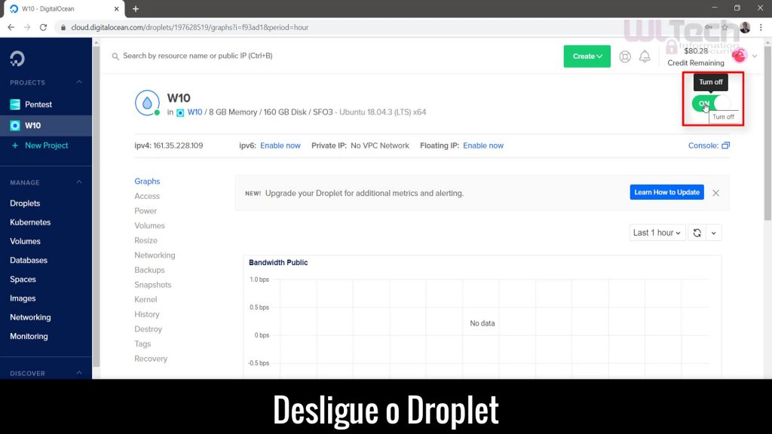Click the search magnifier icon

coord(115,57)
